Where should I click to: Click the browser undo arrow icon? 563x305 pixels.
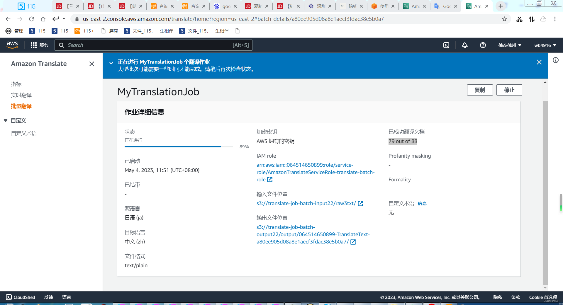(56, 19)
